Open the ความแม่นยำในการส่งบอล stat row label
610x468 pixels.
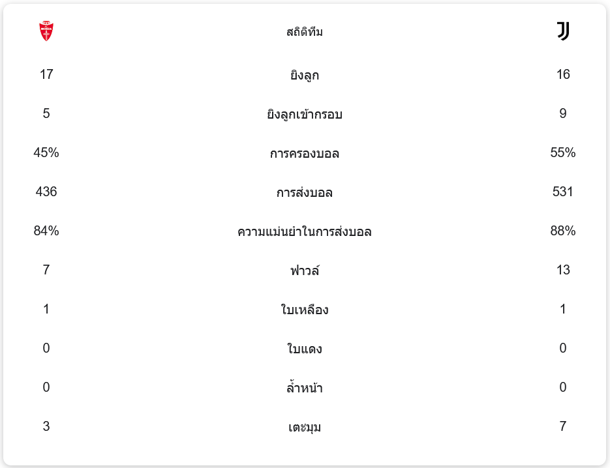(x=305, y=231)
